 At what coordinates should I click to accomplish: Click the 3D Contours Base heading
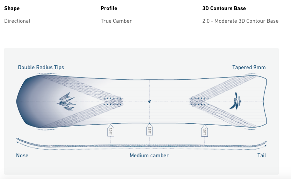tap(224, 8)
